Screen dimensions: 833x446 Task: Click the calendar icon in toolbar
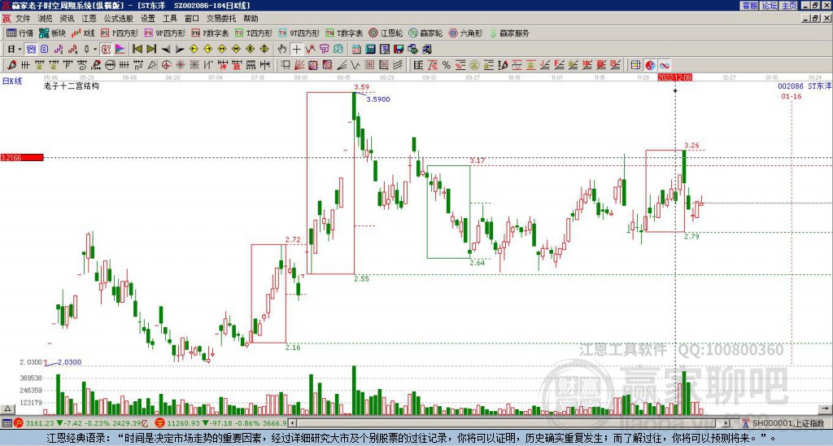[356, 49]
